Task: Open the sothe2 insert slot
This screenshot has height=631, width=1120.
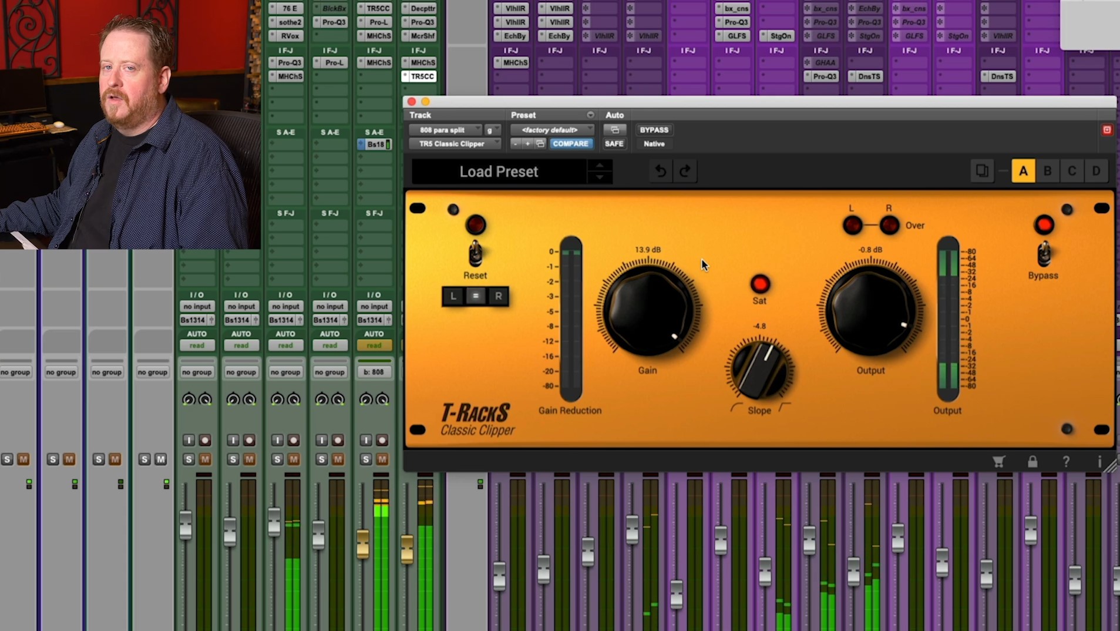Action: click(286, 22)
